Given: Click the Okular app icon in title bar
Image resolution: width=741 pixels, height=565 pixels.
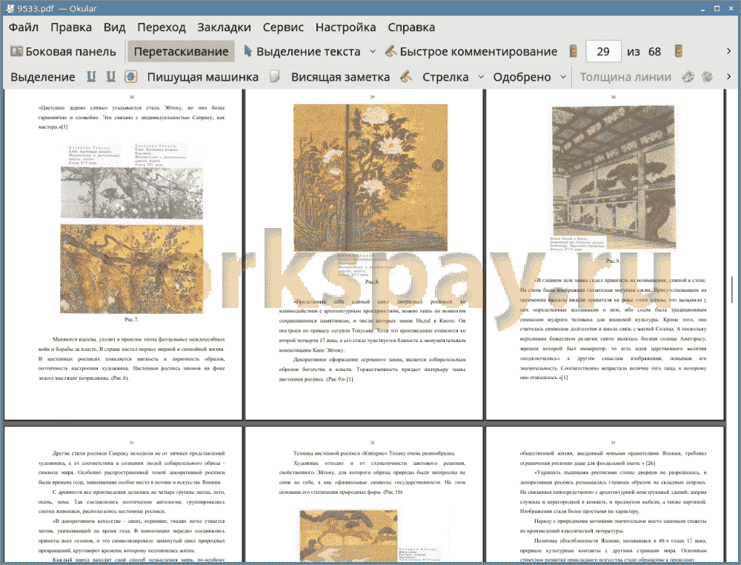Looking at the screenshot, I should click(x=10, y=8).
